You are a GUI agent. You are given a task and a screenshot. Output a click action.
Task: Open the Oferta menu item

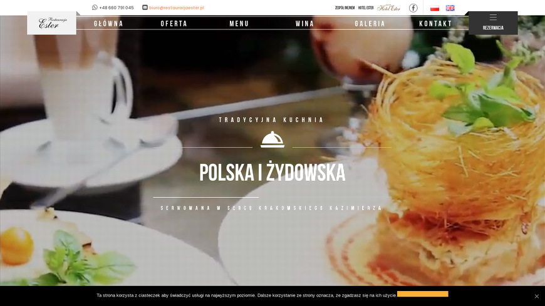[x=174, y=24]
